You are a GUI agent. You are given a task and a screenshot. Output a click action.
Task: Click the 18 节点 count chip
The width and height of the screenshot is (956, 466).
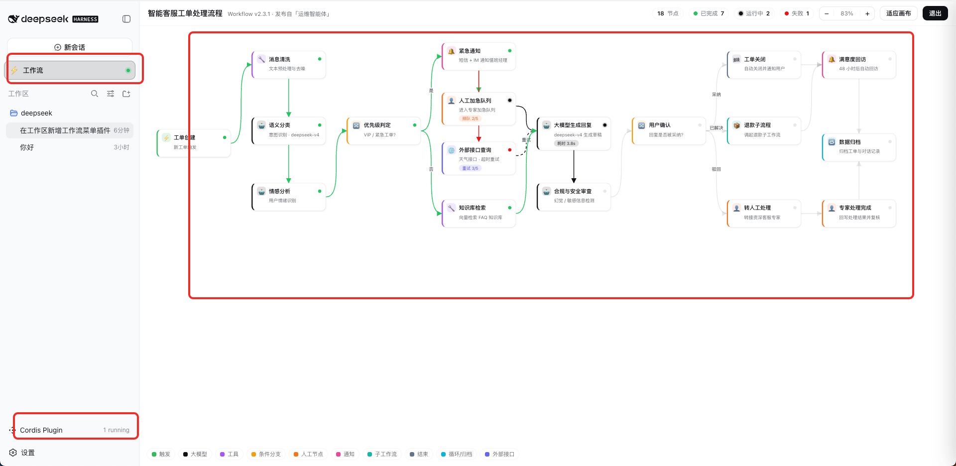[x=668, y=13]
